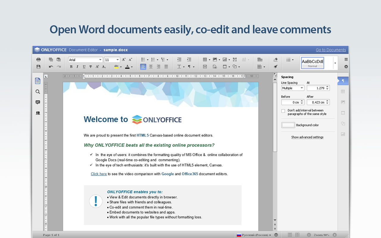Image resolution: width=381 pixels, height=238 pixels.
Task: Open the Arial font name dropdown
Action: coord(100,60)
